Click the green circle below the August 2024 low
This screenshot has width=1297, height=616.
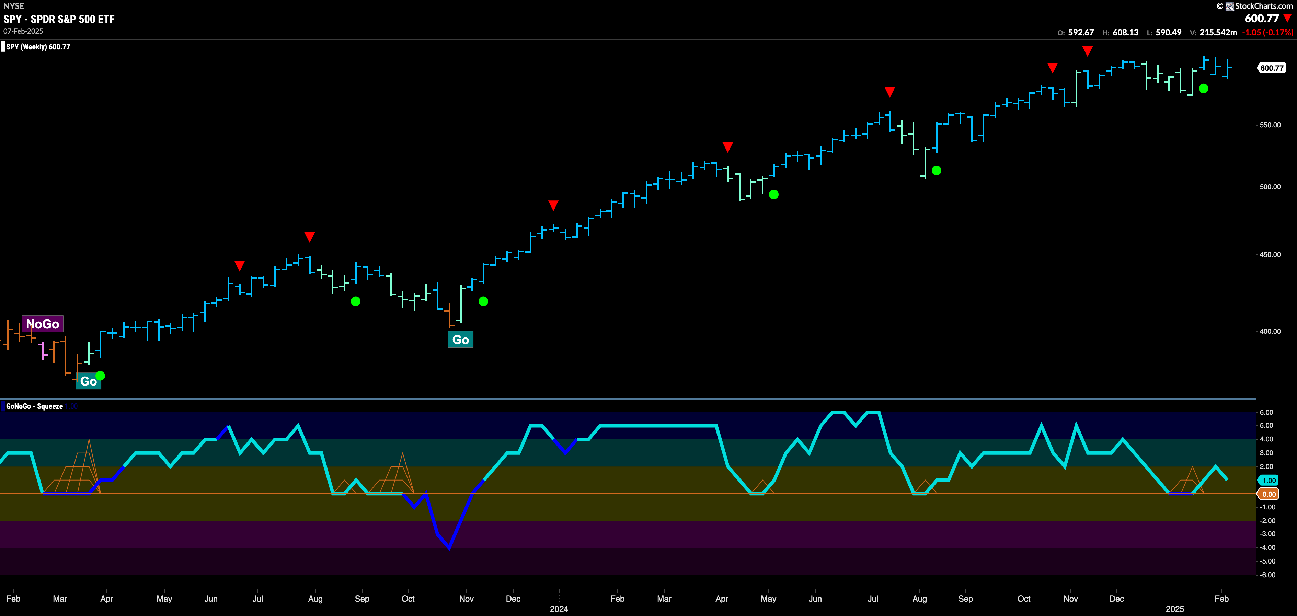click(937, 170)
